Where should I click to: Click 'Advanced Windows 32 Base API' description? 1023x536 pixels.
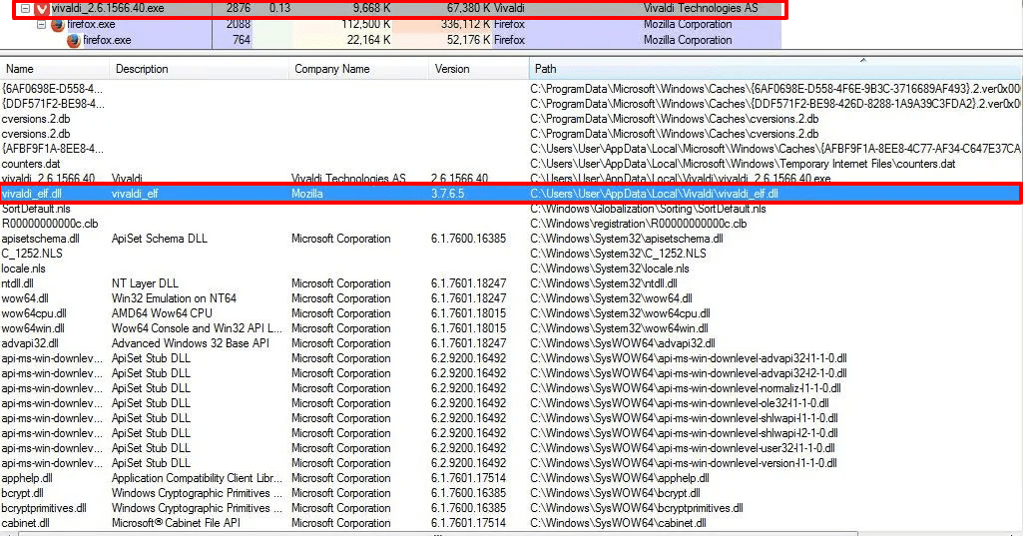tap(190, 342)
